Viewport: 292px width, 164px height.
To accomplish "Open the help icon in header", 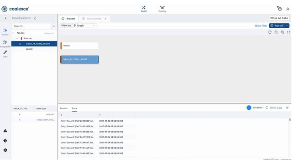I will click(x=280, y=9).
